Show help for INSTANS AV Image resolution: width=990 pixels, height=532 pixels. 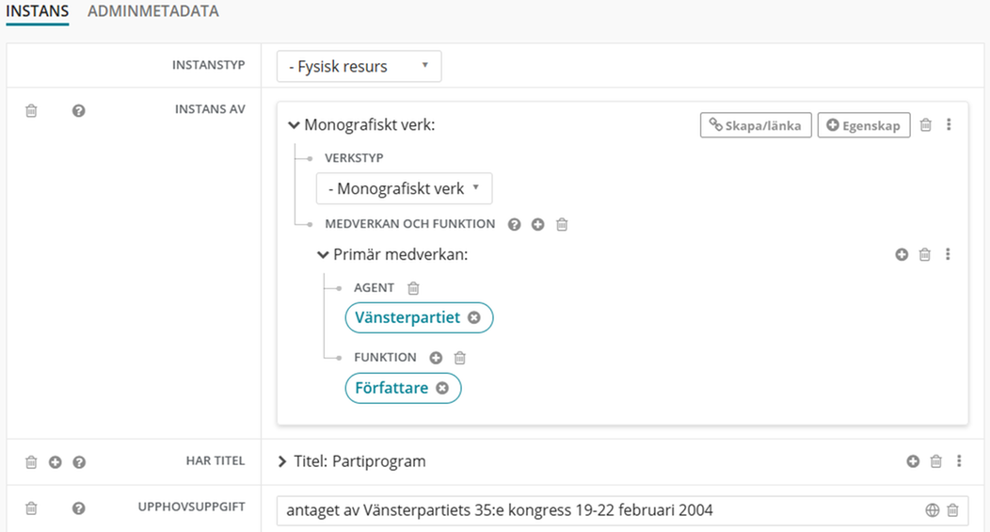pos(78,111)
